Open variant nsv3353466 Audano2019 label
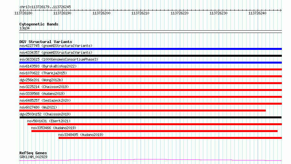The width and height of the screenshot is (291, 164). (x=54, y=128)
